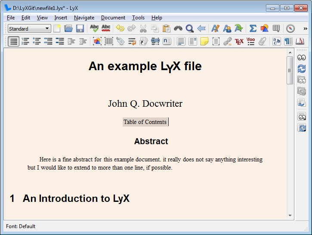This screenshot has width=312, height=235.
Task: Save the document floppy icon
Action: [80, 28]
